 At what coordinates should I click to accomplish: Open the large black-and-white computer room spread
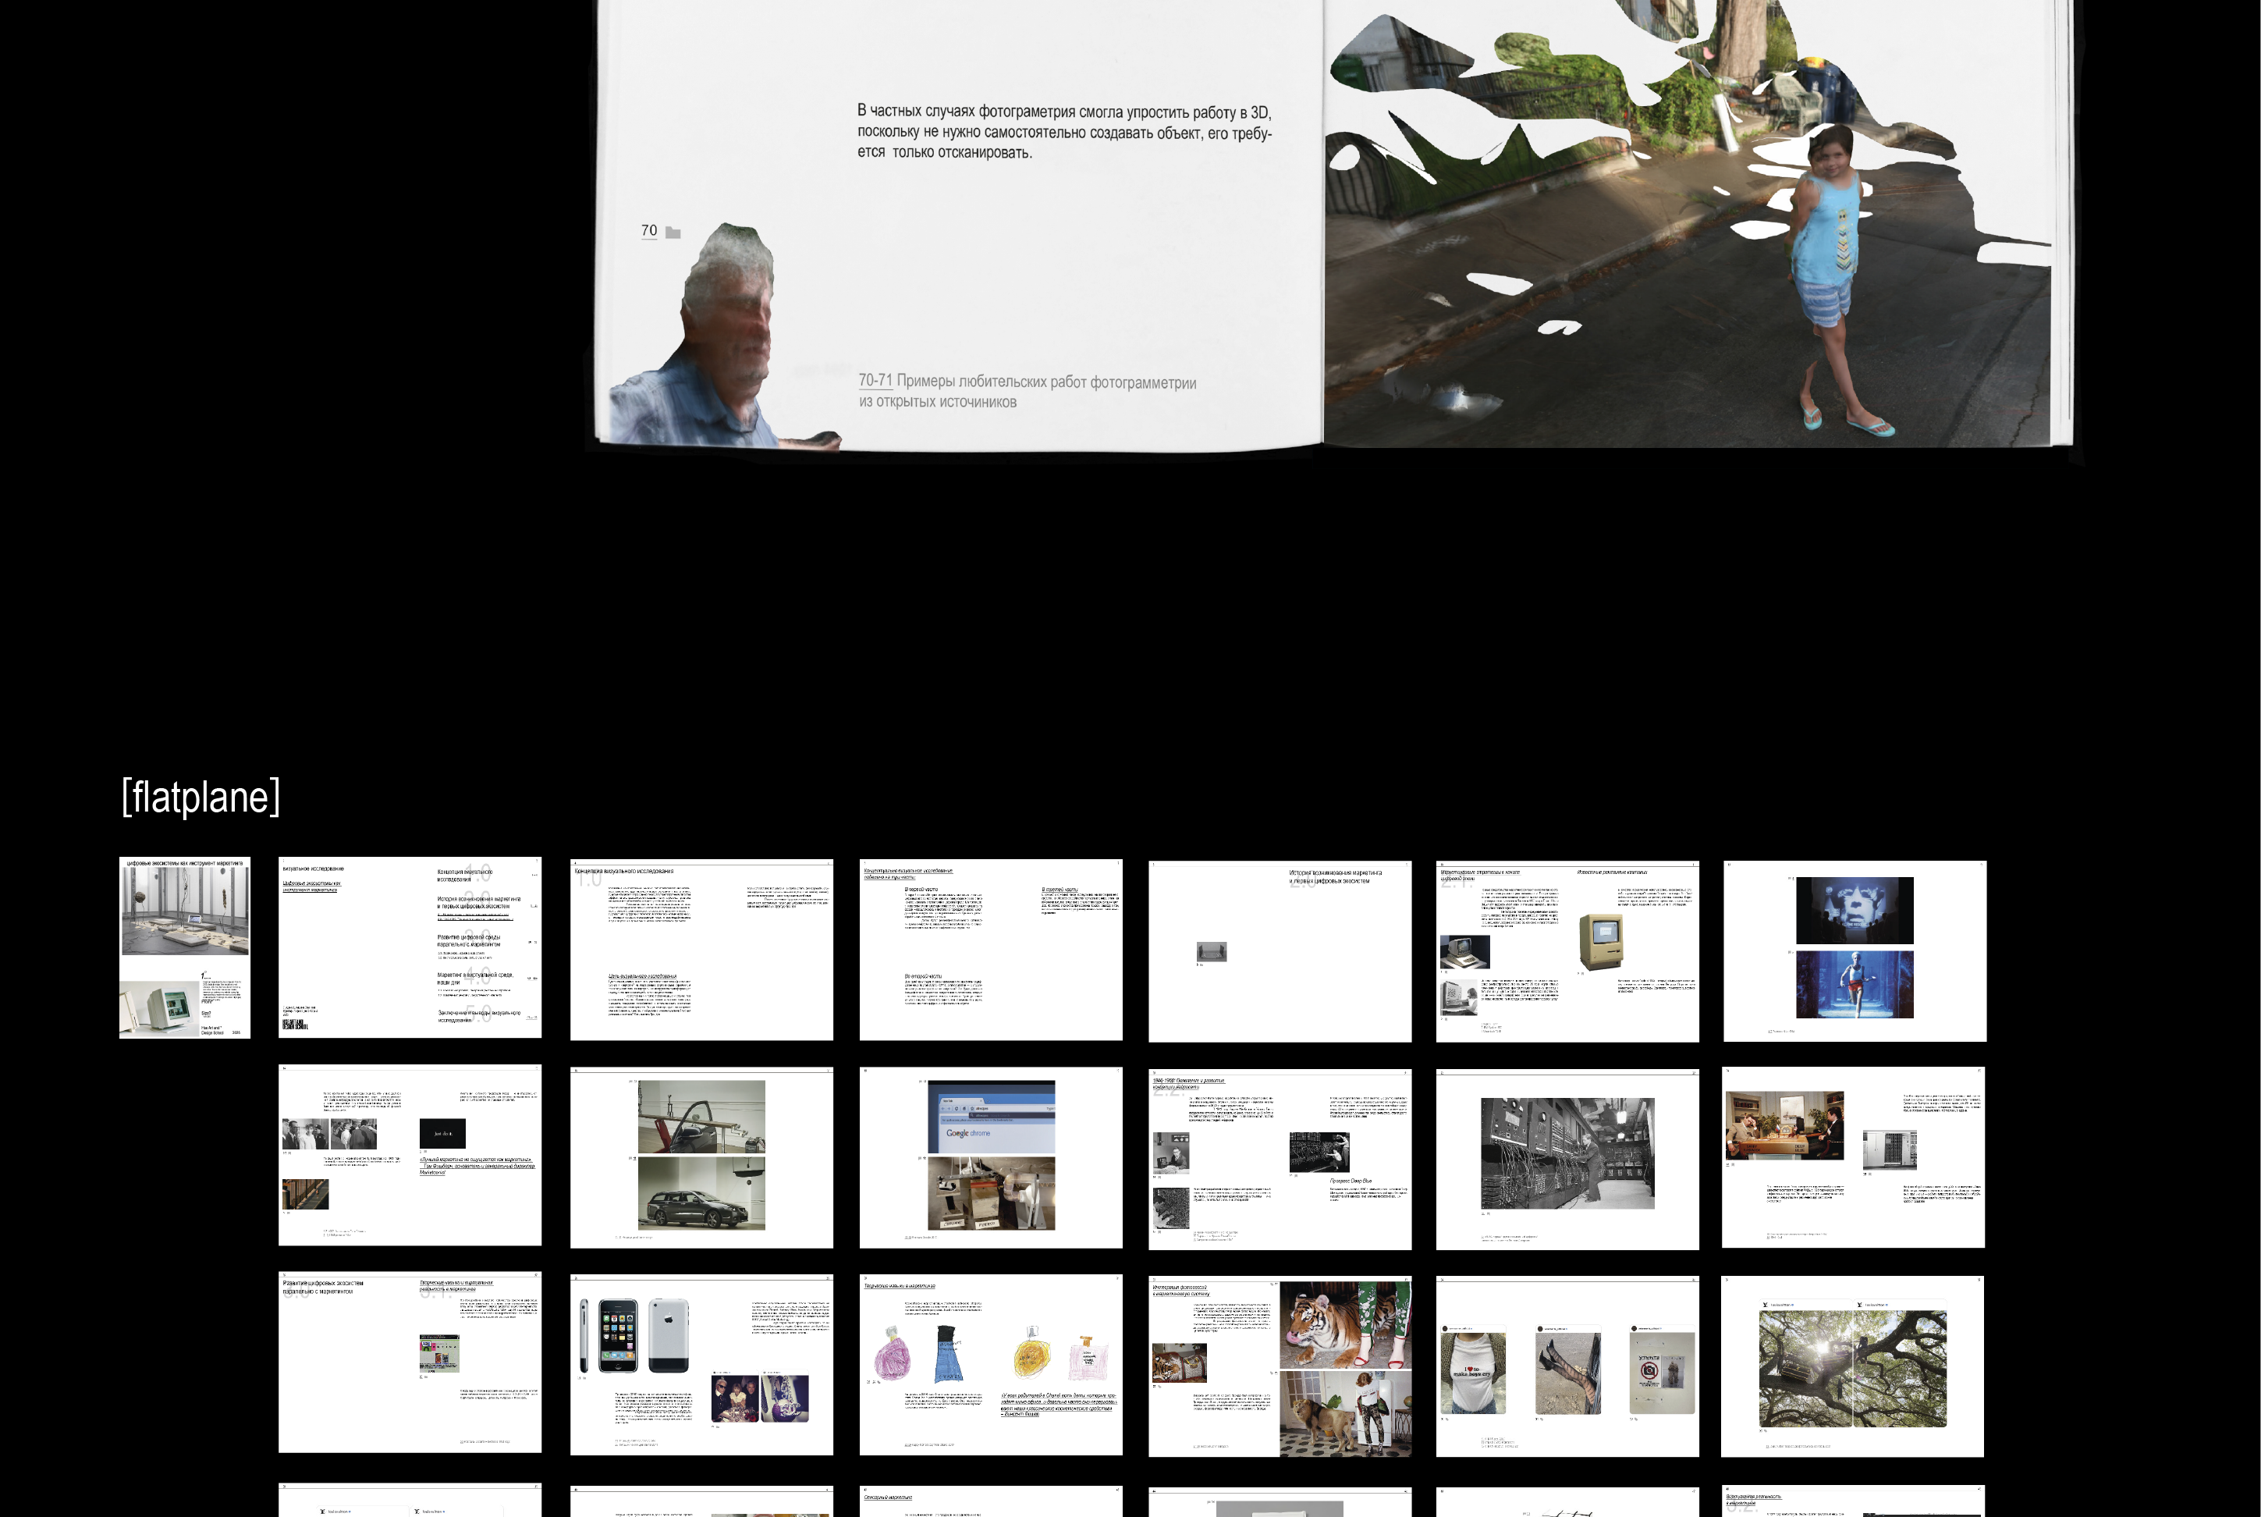click(x=1567, y=1158)
